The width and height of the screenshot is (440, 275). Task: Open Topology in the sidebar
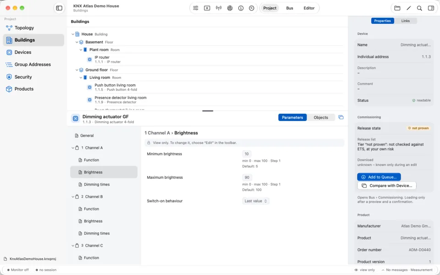coord(33,28)
